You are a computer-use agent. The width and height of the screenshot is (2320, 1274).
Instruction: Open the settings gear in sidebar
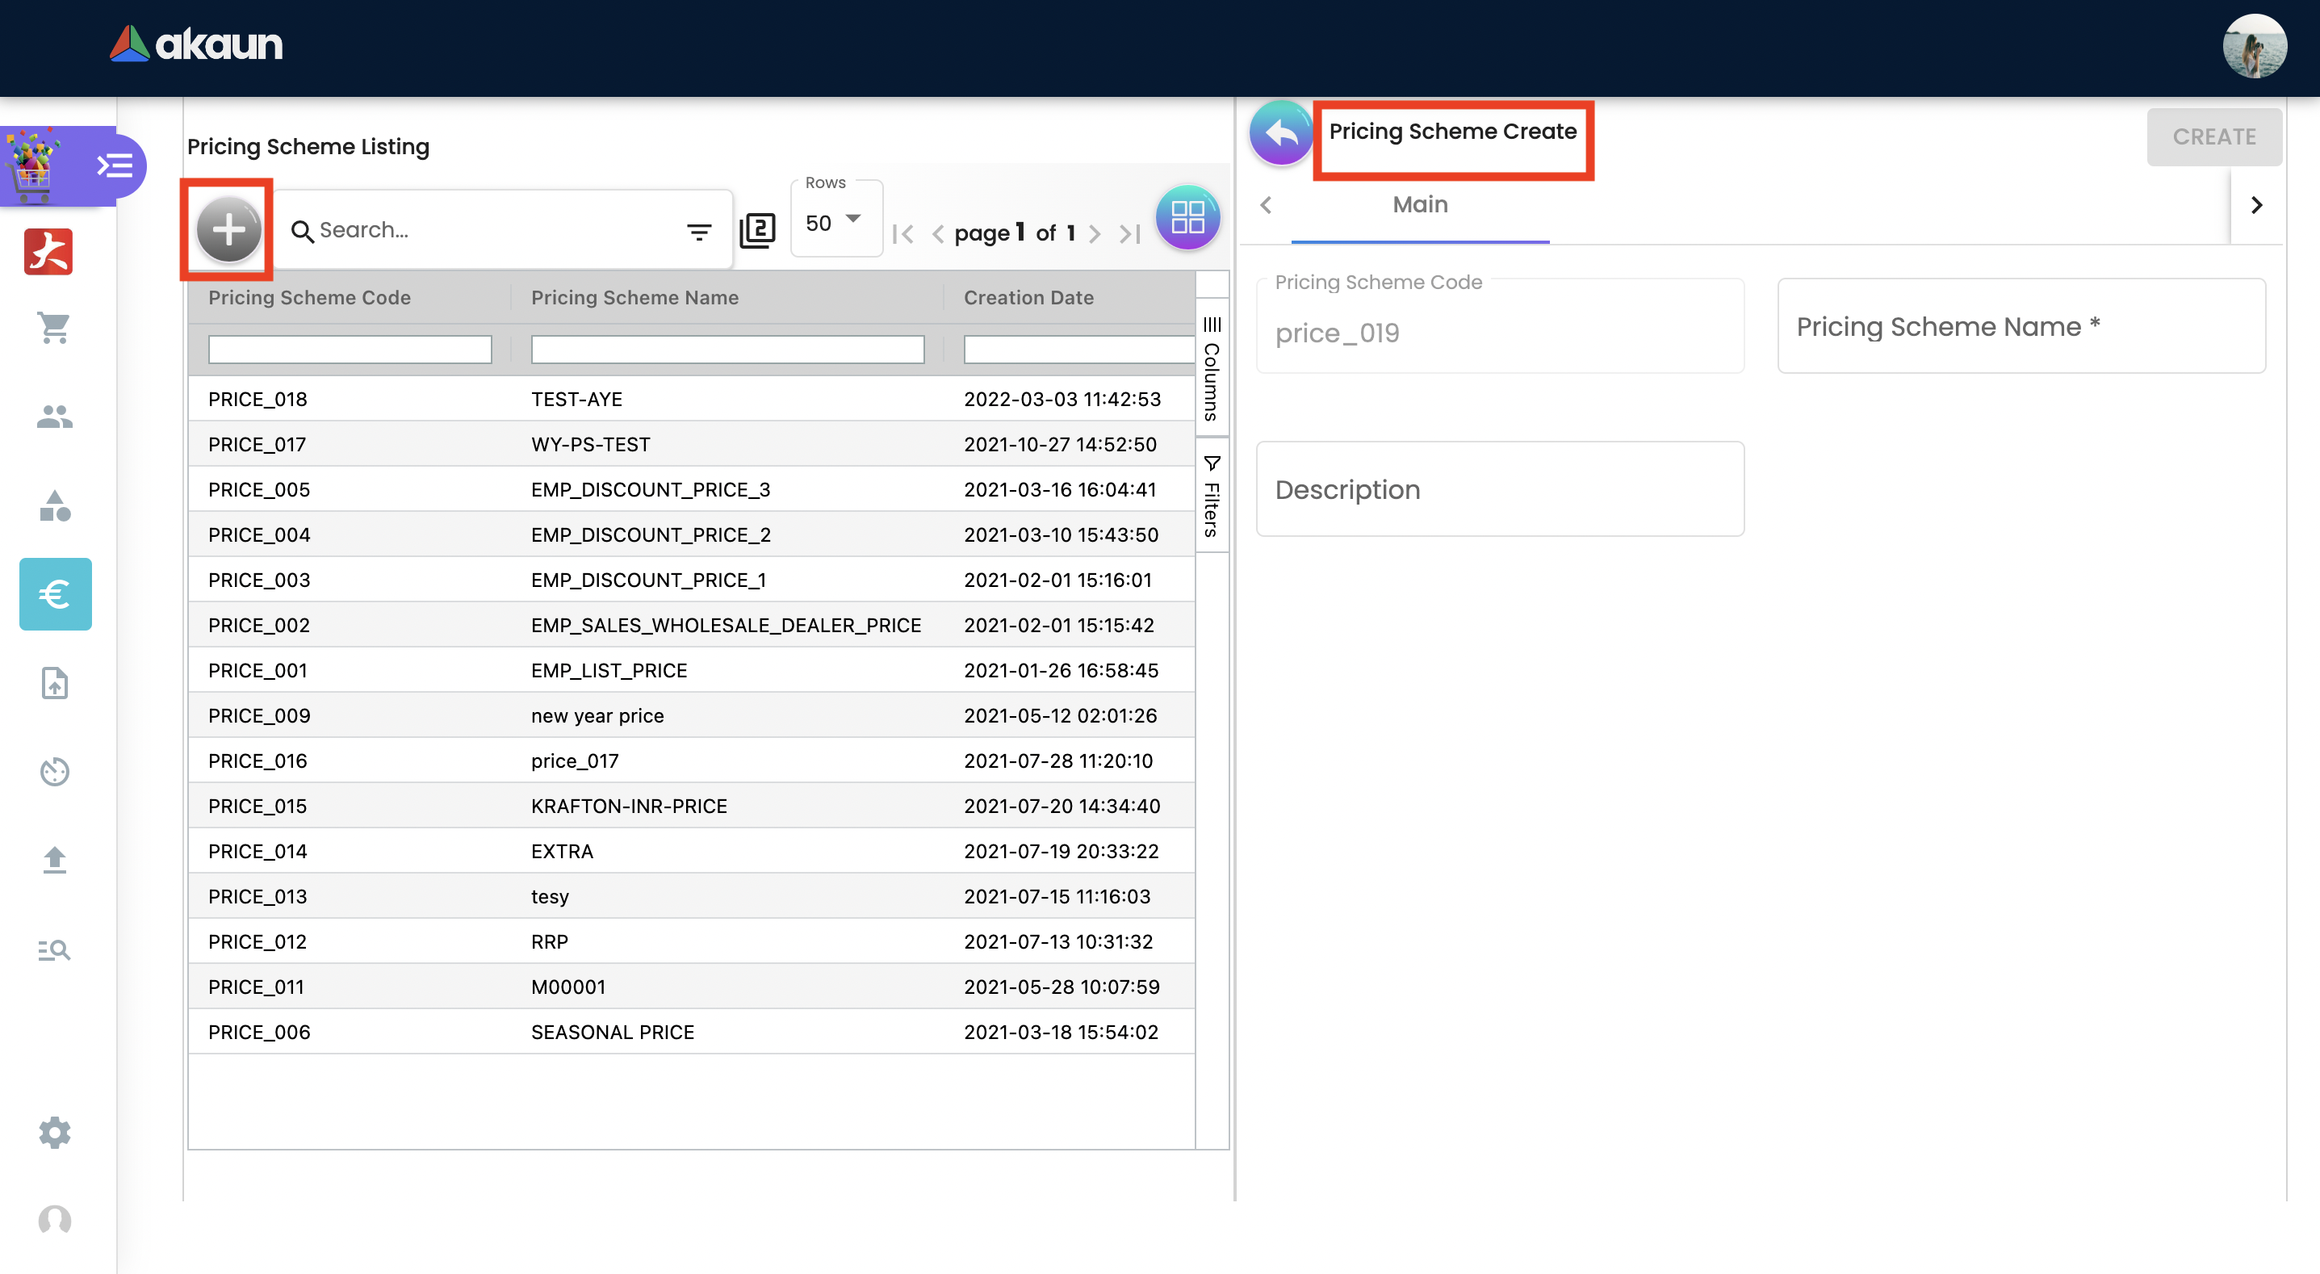(54, 1132)
